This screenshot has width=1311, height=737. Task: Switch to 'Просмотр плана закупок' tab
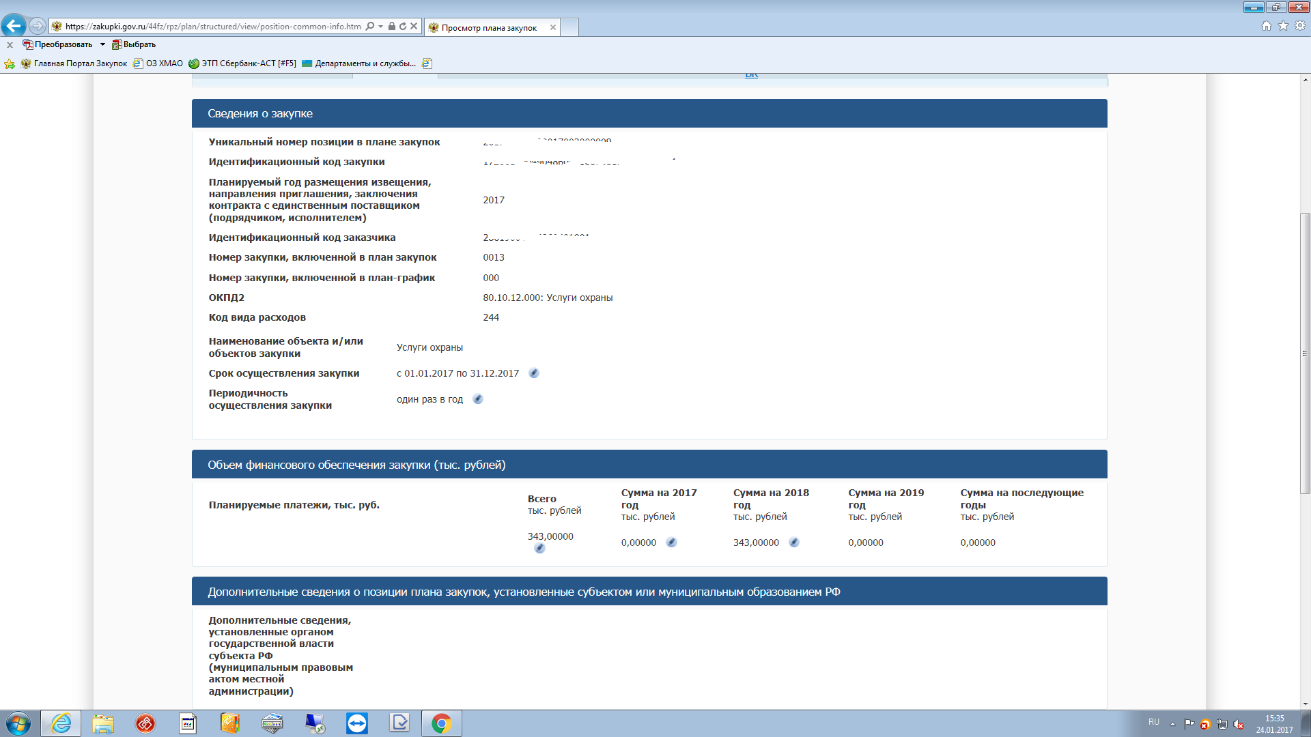(x=489, y=27)
